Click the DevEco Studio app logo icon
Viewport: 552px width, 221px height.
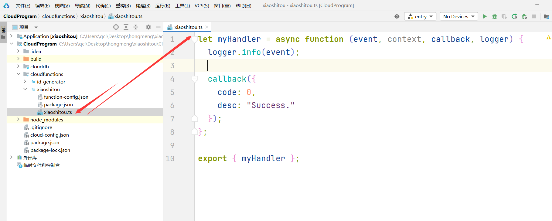point(6,5)
